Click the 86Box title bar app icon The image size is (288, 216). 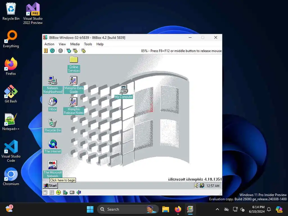45,37
